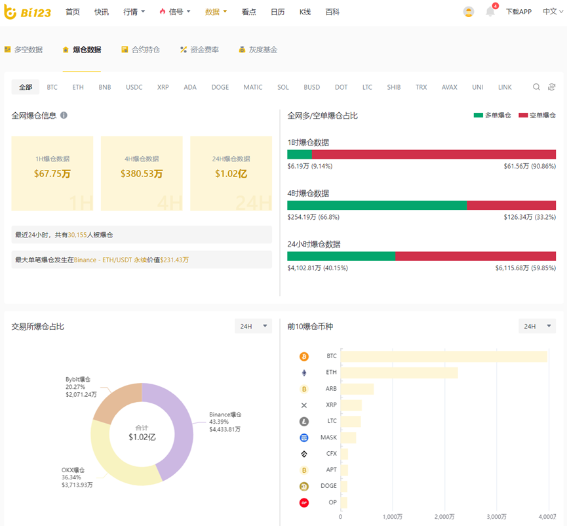Click the Bi123 logo
Viewport: 567px width, 526px height.
click(x=28, y=12)
